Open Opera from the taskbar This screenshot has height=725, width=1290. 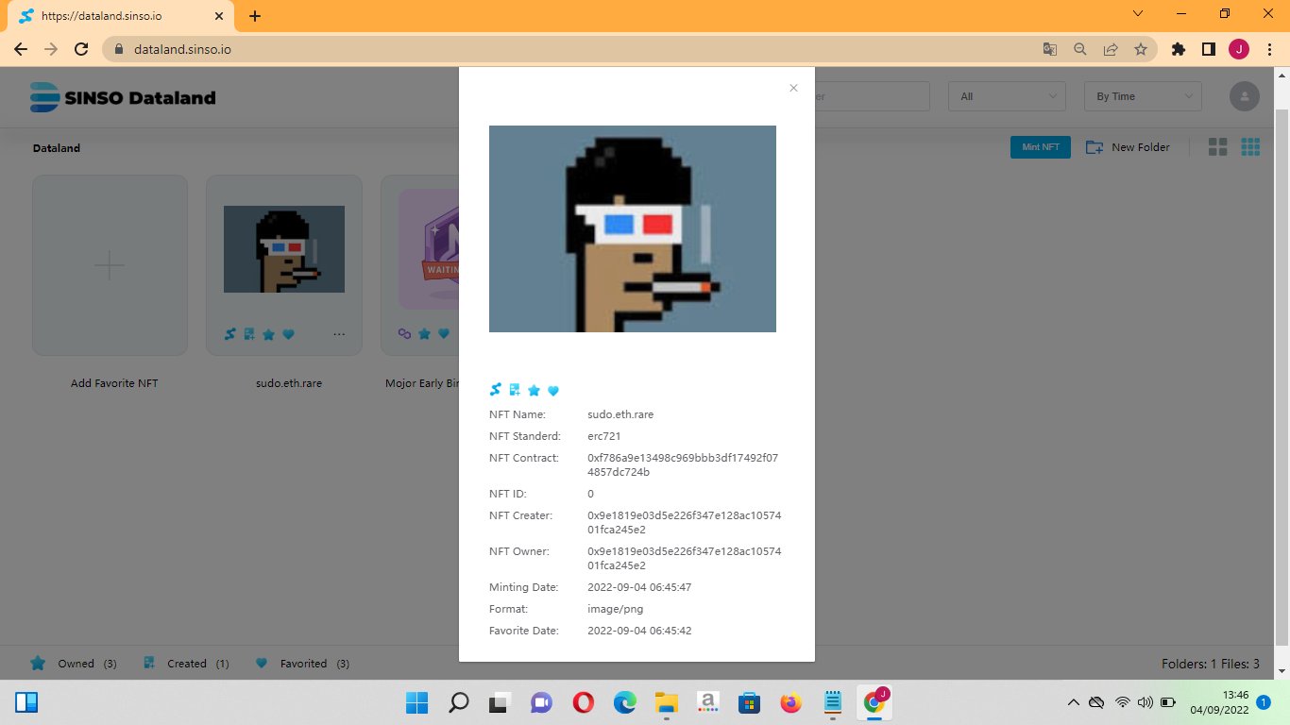click(583, 702)
